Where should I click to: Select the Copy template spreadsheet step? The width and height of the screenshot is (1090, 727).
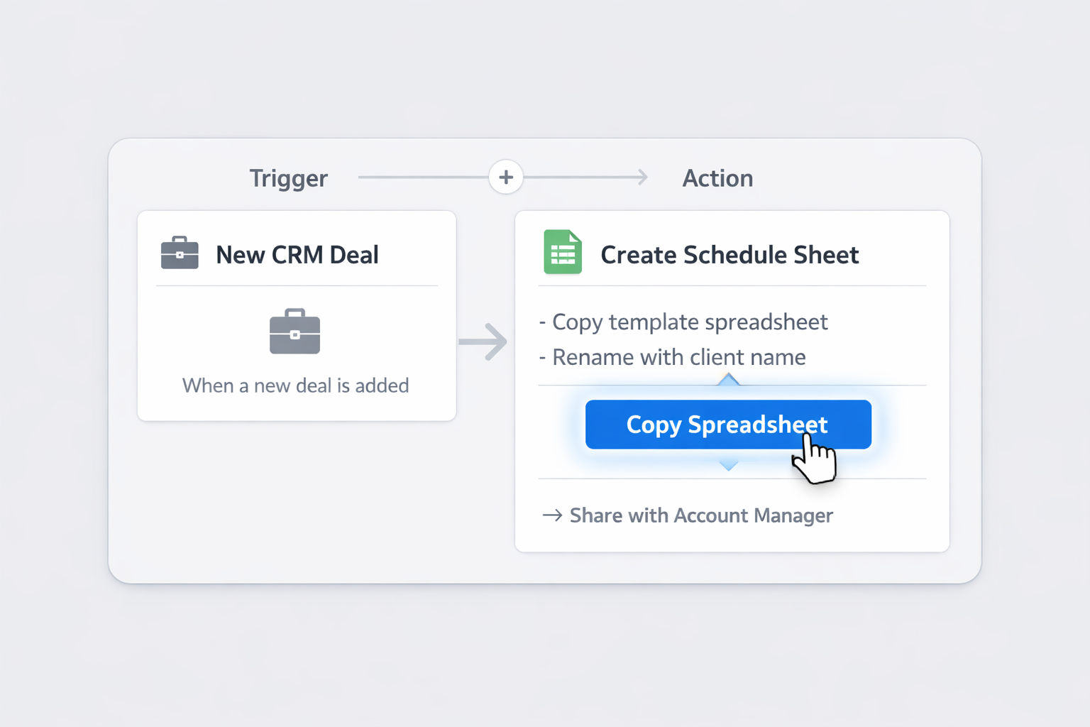pos(683,322)
